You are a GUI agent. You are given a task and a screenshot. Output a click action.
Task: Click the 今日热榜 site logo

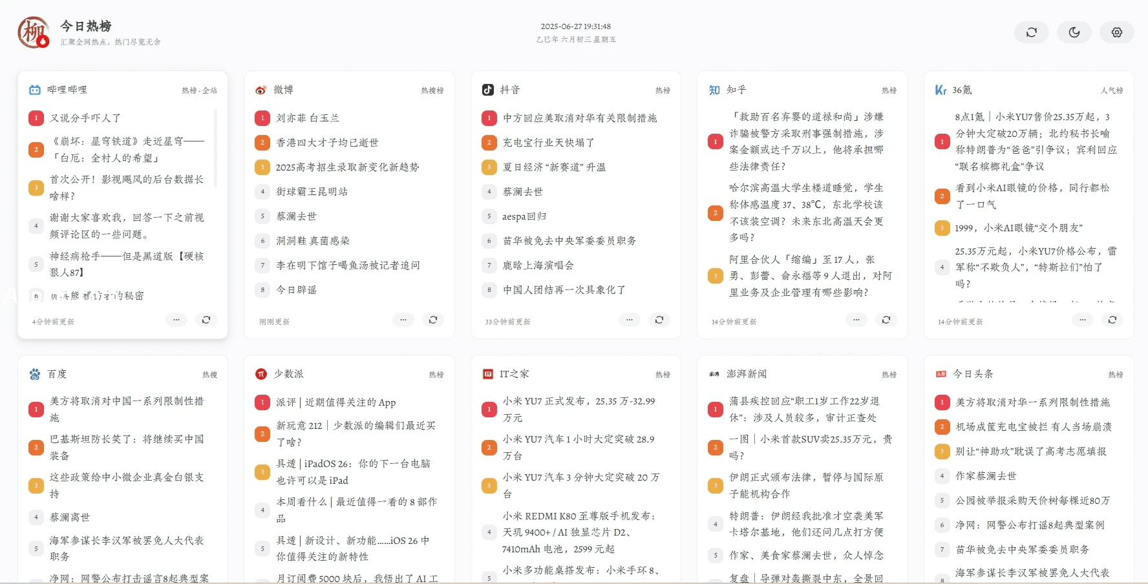(34, 32)
